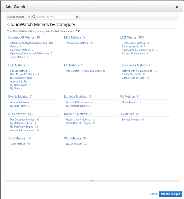The width and height of the screenshot is (184, 199).
Task: Select EBS Per-Volume Metrics
Action: point(77,43)
